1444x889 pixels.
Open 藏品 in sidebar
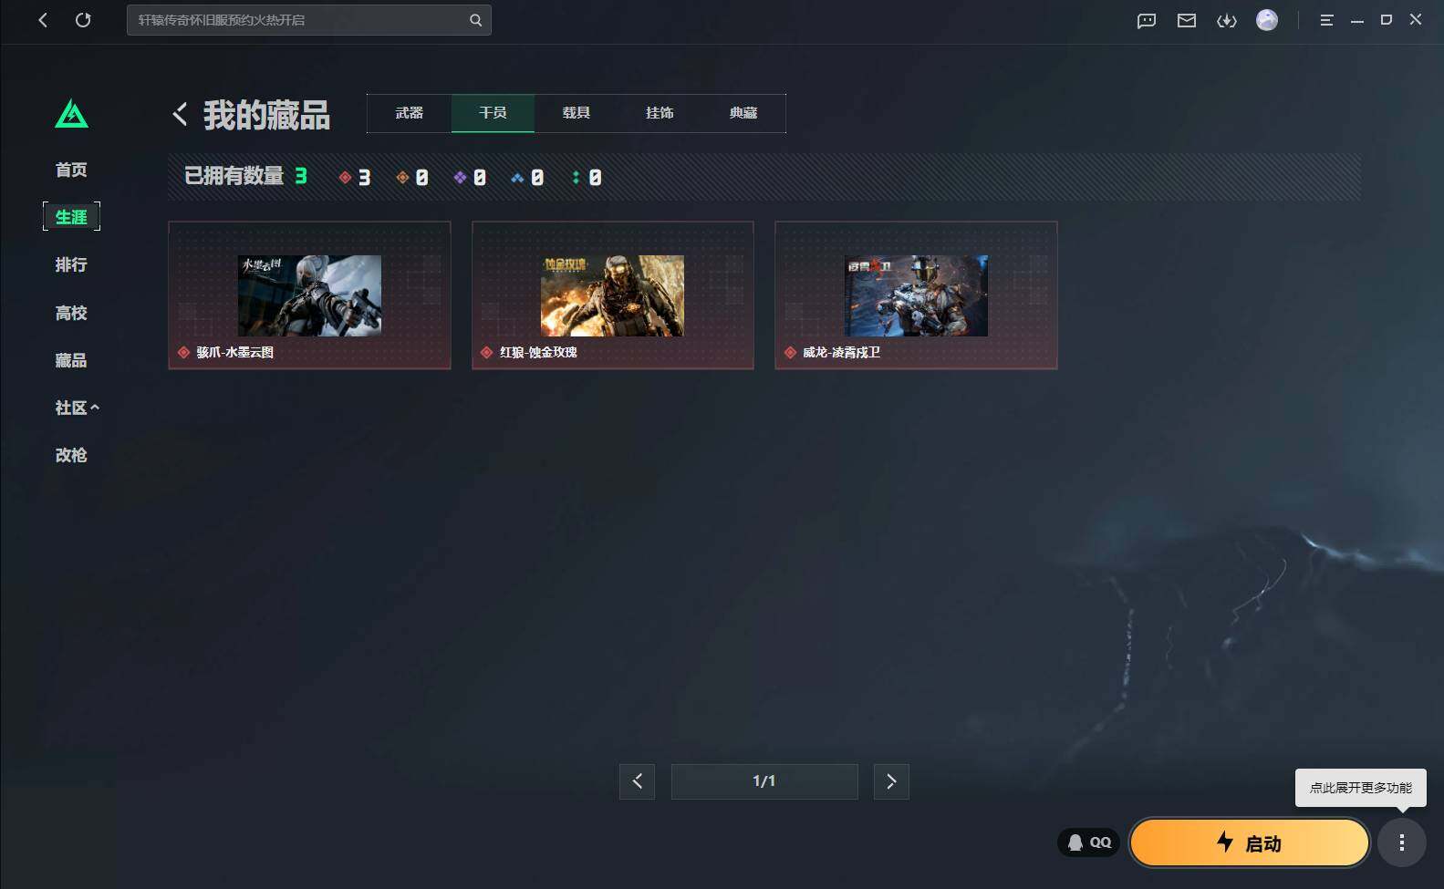[x=71, y=360]
